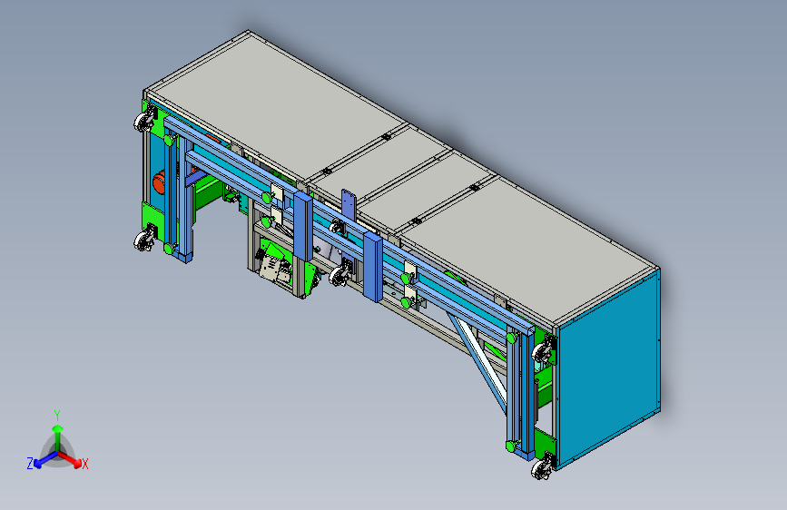Viewport: 787px width, 510px height.
Task: Click the red X axis of the orientation triad
Action: point(71,459)
